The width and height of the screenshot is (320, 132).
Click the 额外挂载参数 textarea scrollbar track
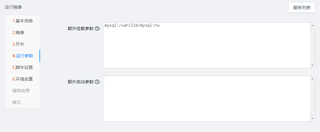point(313,45)
